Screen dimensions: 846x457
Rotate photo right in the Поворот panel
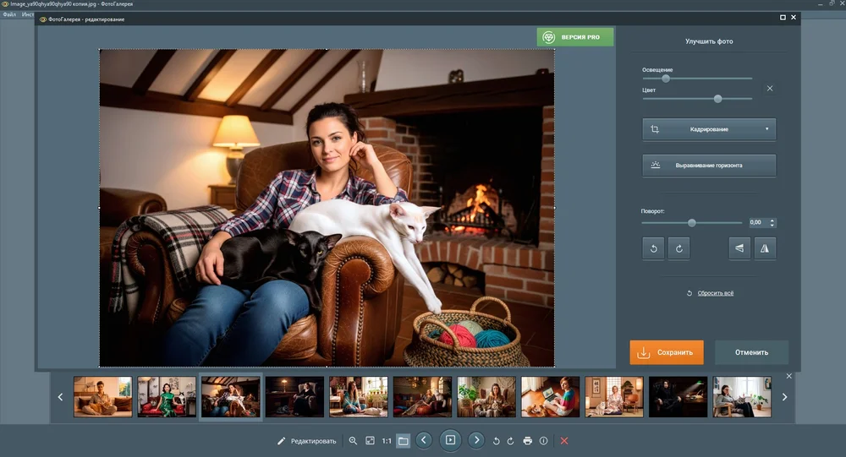(679, 248)
